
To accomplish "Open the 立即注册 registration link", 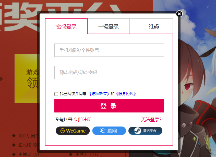I will click(x=83, y=119).
